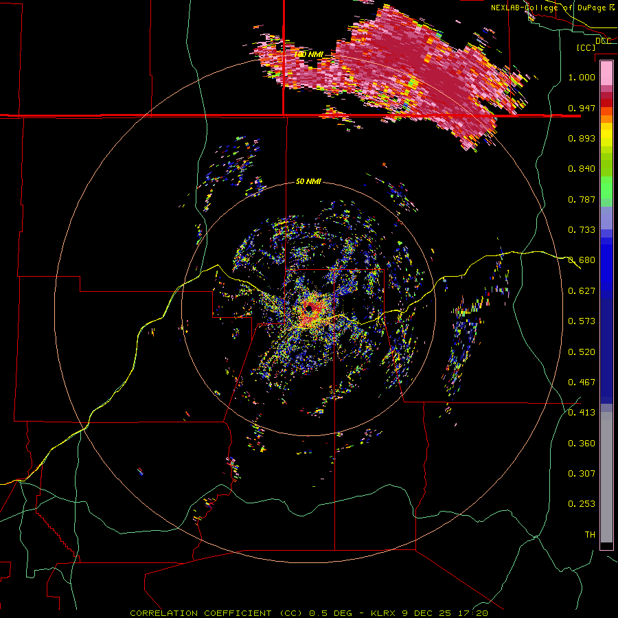The width and height of the screenshot is (618, 618).
Task: Click the 0.840 scale value
Action: (582, 169)
